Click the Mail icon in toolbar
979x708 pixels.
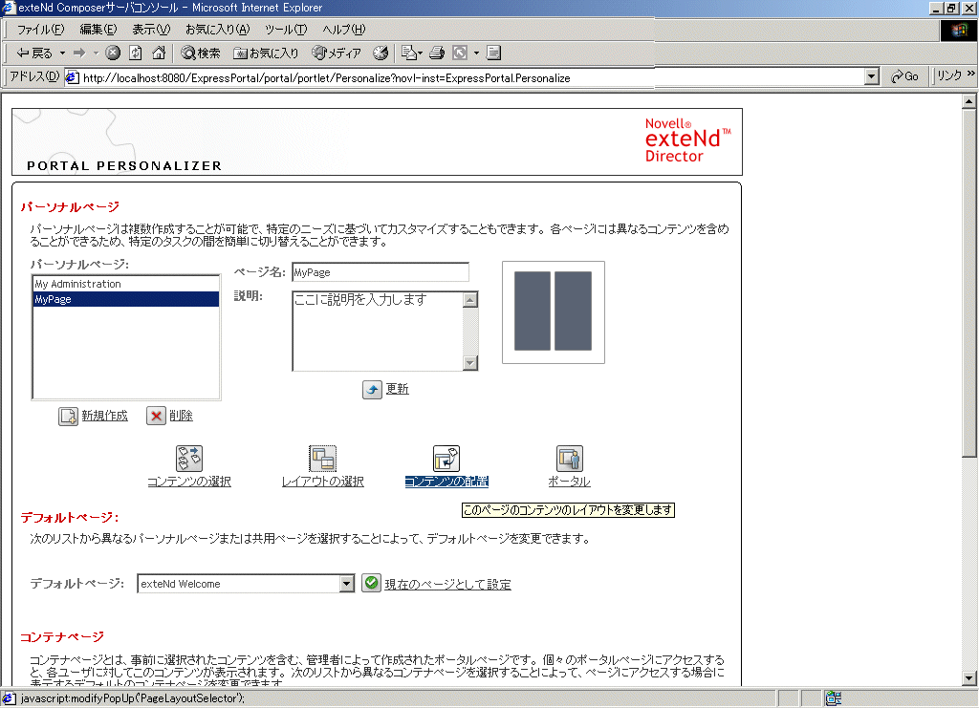coord(409,53)
